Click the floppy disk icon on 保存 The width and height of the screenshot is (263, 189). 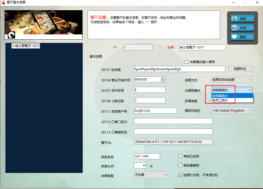[234, 19]
